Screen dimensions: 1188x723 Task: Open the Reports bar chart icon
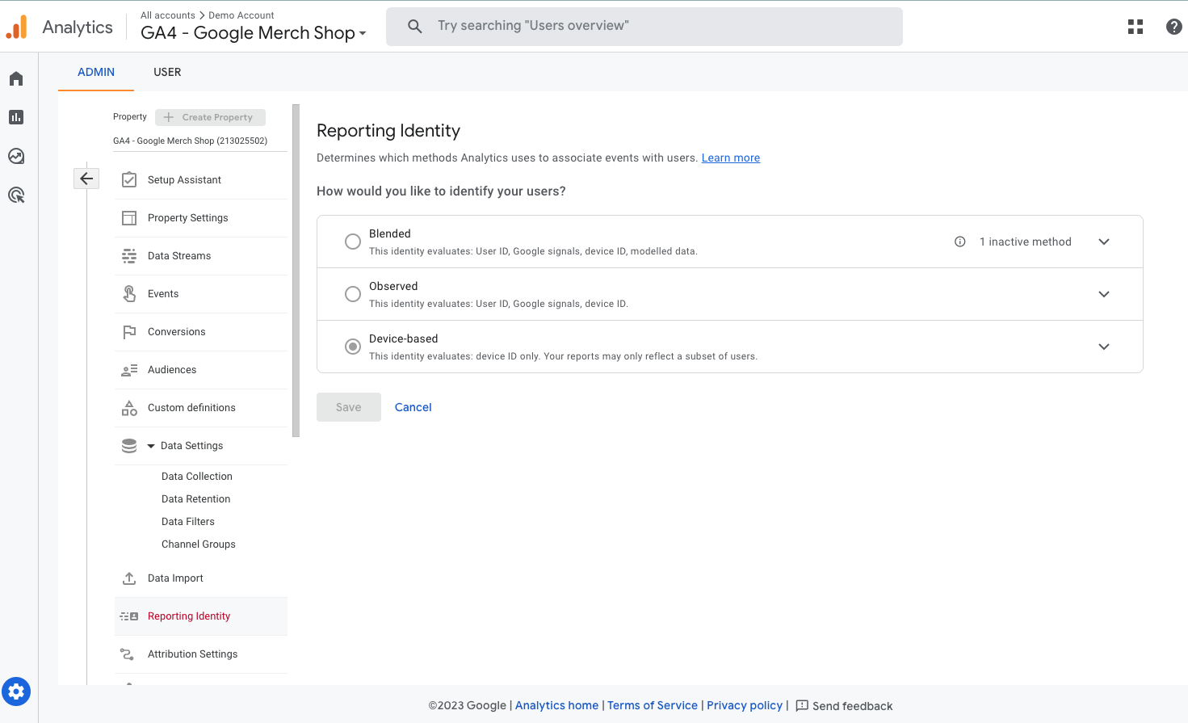16,117
